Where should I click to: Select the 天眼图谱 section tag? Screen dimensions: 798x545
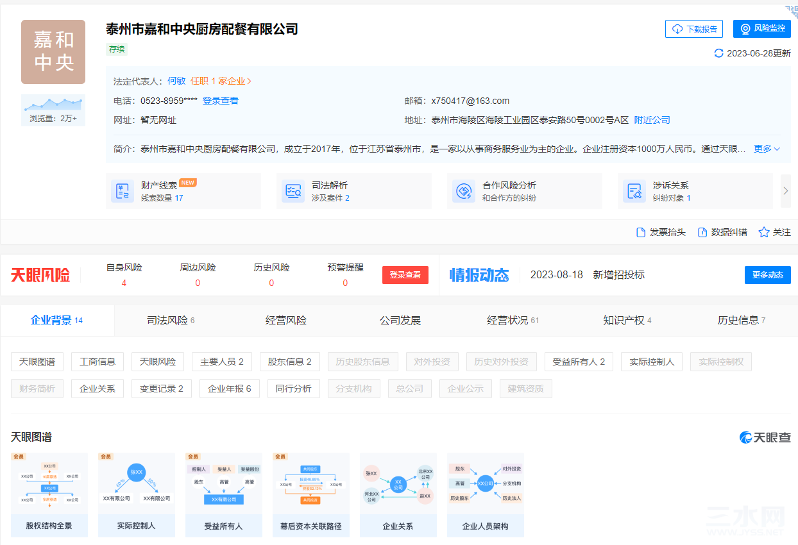[x=37, y=362]
